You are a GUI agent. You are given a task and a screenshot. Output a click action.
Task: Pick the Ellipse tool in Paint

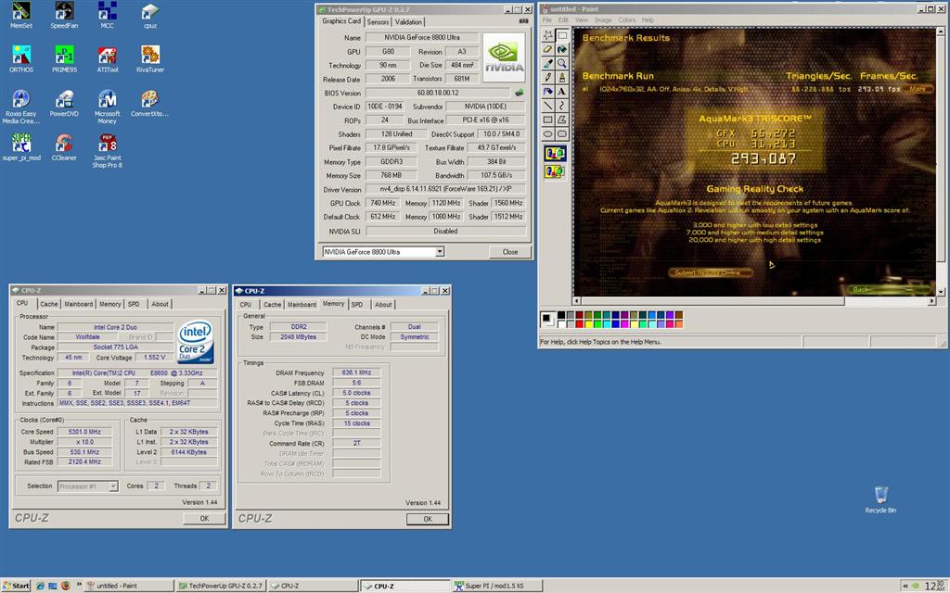coord(547,133)
